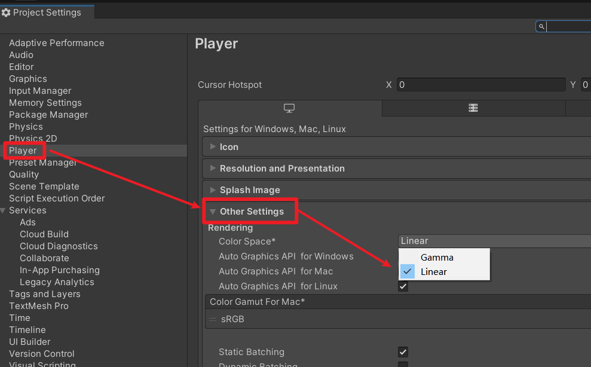Toggle the Dynamic Batching checkbox
This screenshot has height=367, width=591.
point(403,365)
